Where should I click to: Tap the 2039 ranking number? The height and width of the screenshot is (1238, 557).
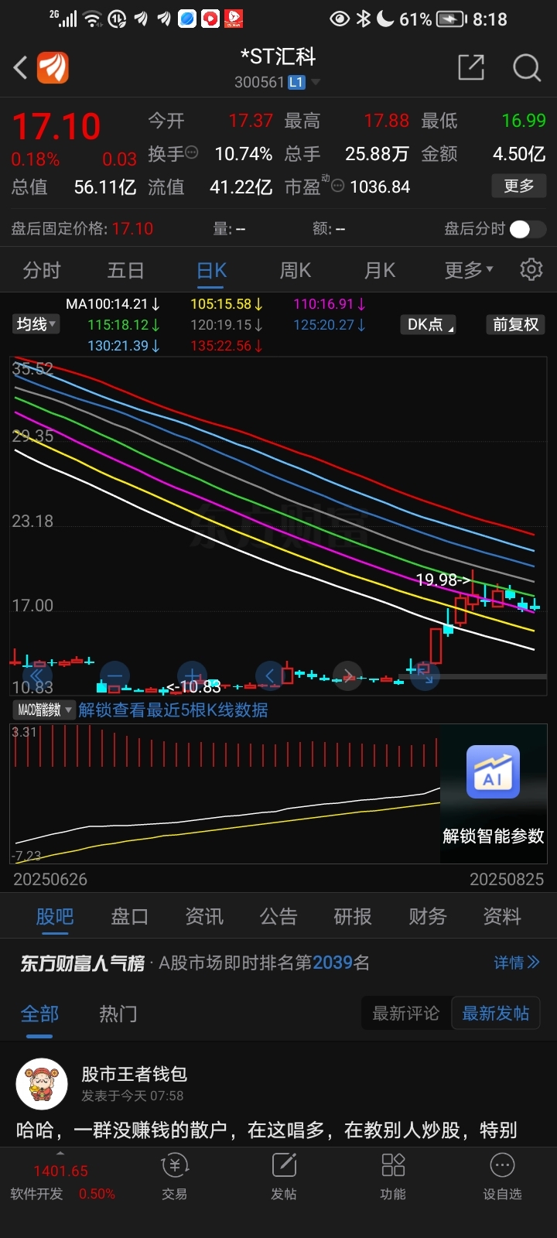333,963
